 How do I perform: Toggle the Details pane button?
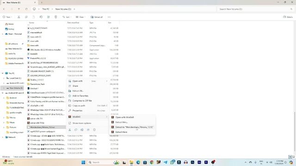(x=288, y=17)
